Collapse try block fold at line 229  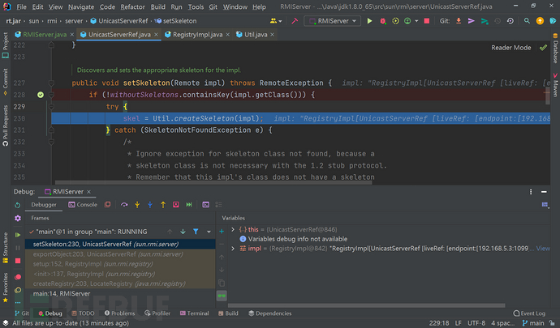pyautogui.click(x=51, y=107)
